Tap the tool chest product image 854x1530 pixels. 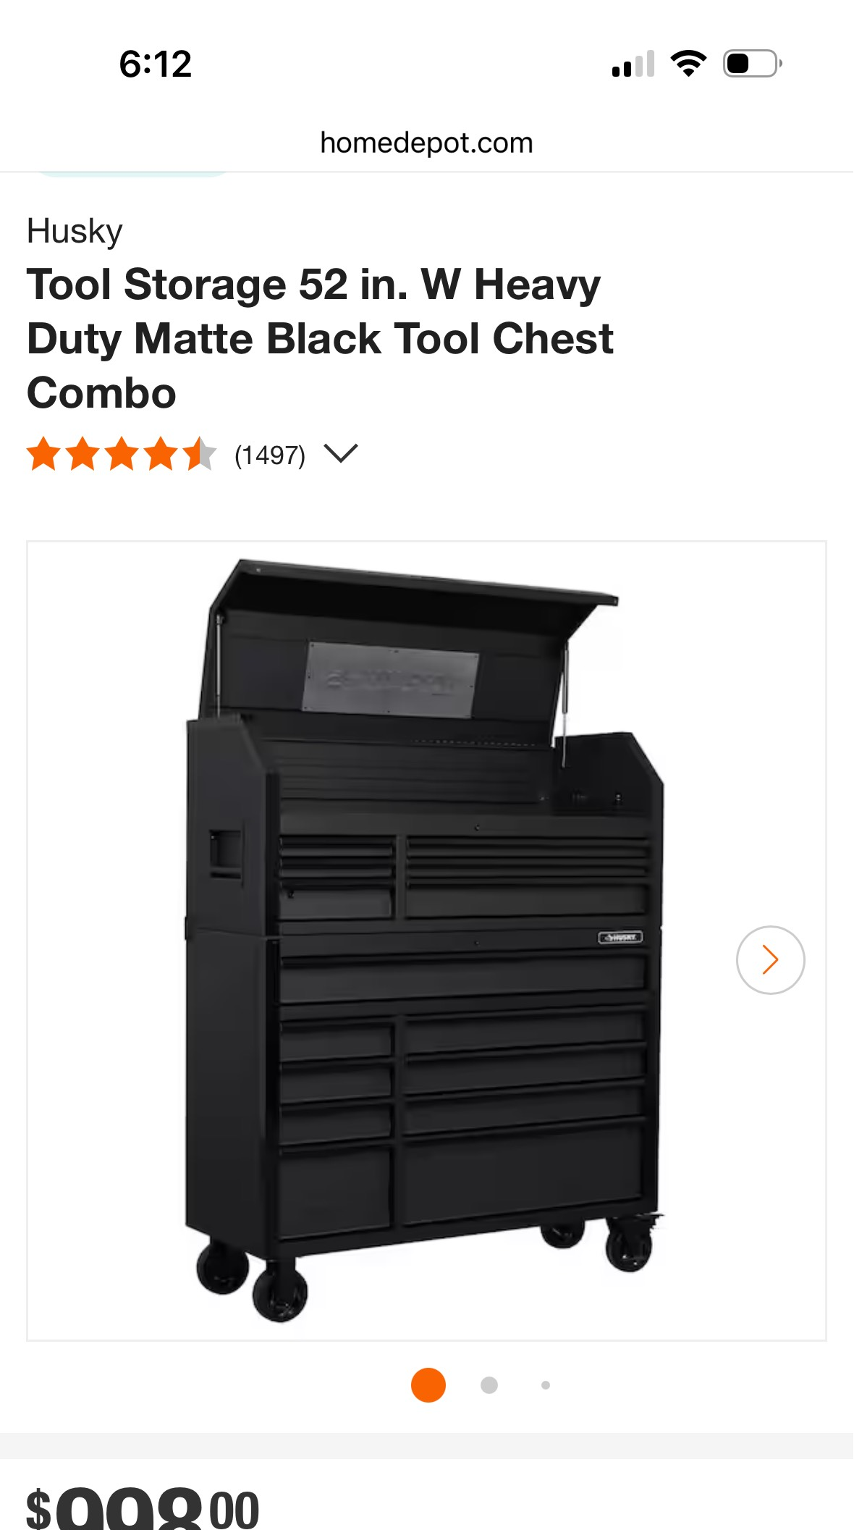(x=426, y=941)
